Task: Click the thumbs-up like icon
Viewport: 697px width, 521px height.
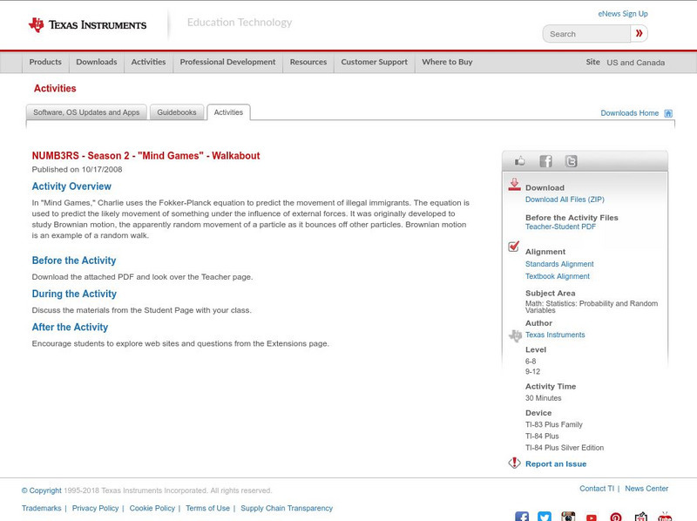Action: pos(519,161)
